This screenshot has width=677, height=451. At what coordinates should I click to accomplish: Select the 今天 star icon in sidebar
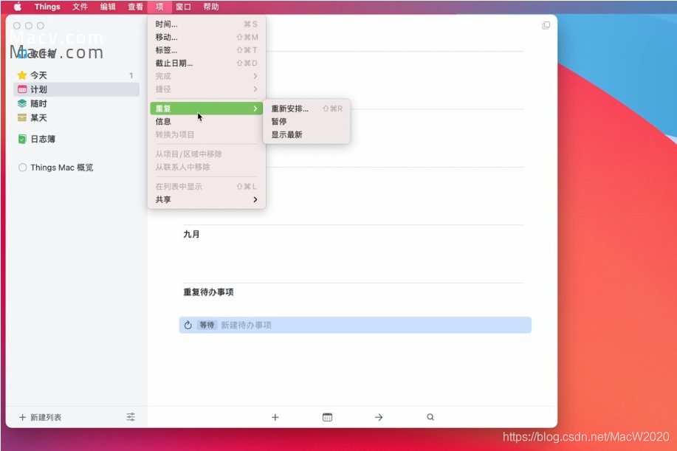pyautogui.click(x=21, y=75)
